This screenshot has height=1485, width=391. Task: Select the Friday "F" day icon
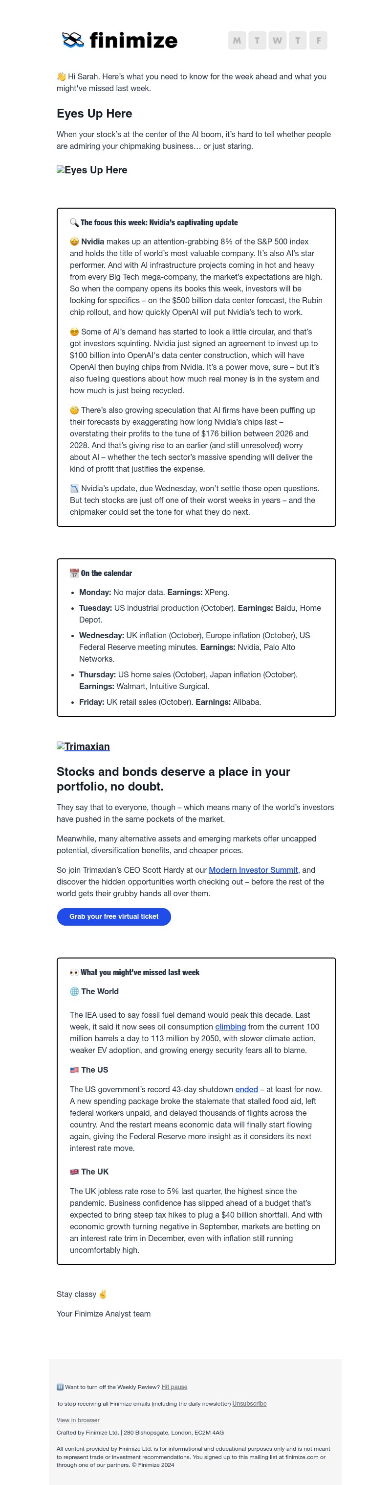coord(319,41)
